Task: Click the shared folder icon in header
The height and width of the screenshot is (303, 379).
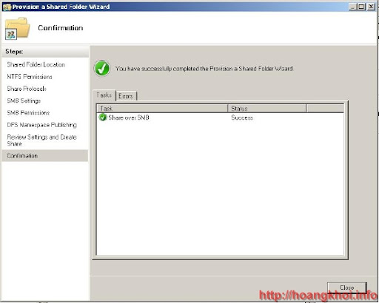Action: point(17,28)
